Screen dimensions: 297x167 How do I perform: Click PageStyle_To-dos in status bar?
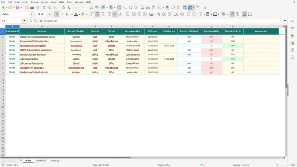click(101, 165)
